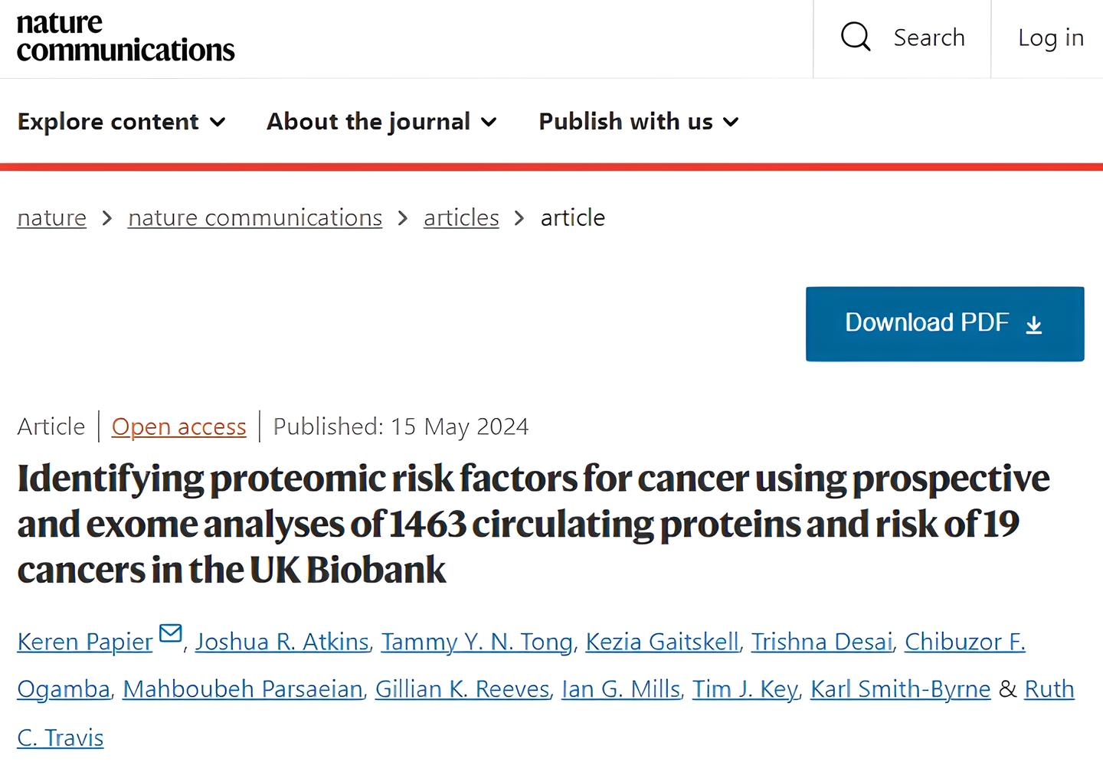Open author Kezia Gaitskell profile link
Viewport: 1103px width, 778px height.
point(663,642)
